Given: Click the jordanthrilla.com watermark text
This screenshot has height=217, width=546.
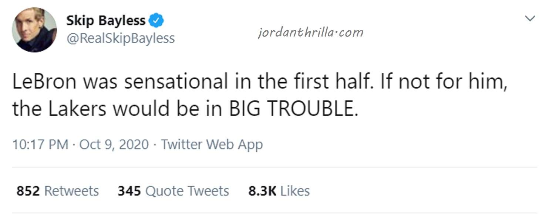Looking at the screenshot, I should click(310, 32).
